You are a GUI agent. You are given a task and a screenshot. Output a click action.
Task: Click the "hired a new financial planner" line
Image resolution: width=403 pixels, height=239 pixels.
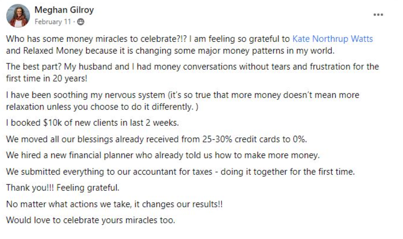163,155
